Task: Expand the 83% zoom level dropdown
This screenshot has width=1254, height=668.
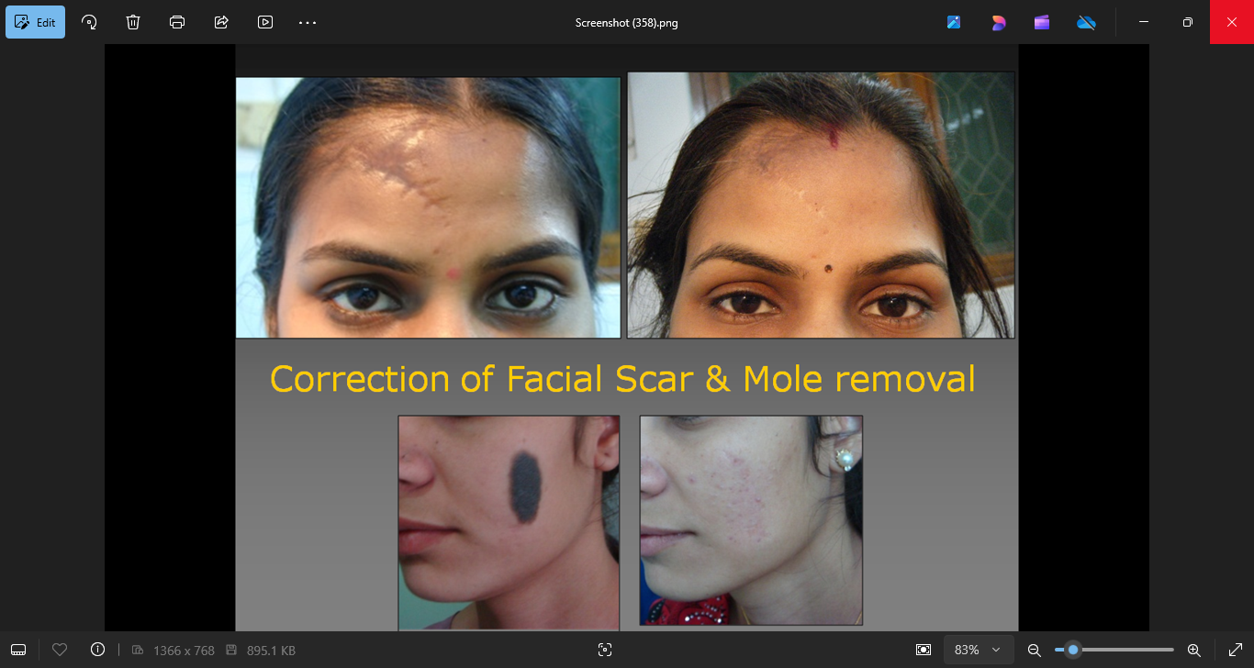Action: [979, 650]
